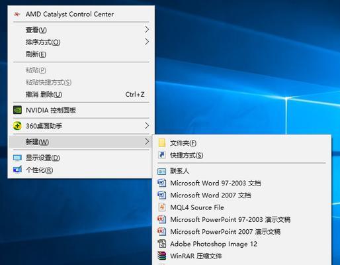Create a new MQL4 Source File
Viewport: 340px width, 265px height.
[x=241, y=207]
